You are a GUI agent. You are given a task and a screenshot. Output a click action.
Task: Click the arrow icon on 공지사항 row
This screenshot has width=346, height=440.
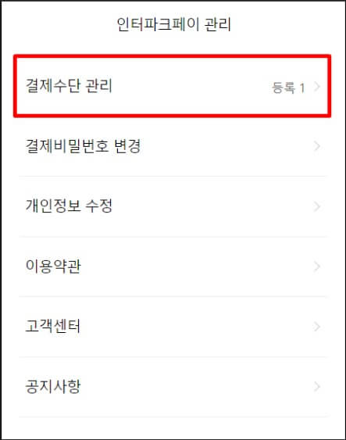(317, 387)
